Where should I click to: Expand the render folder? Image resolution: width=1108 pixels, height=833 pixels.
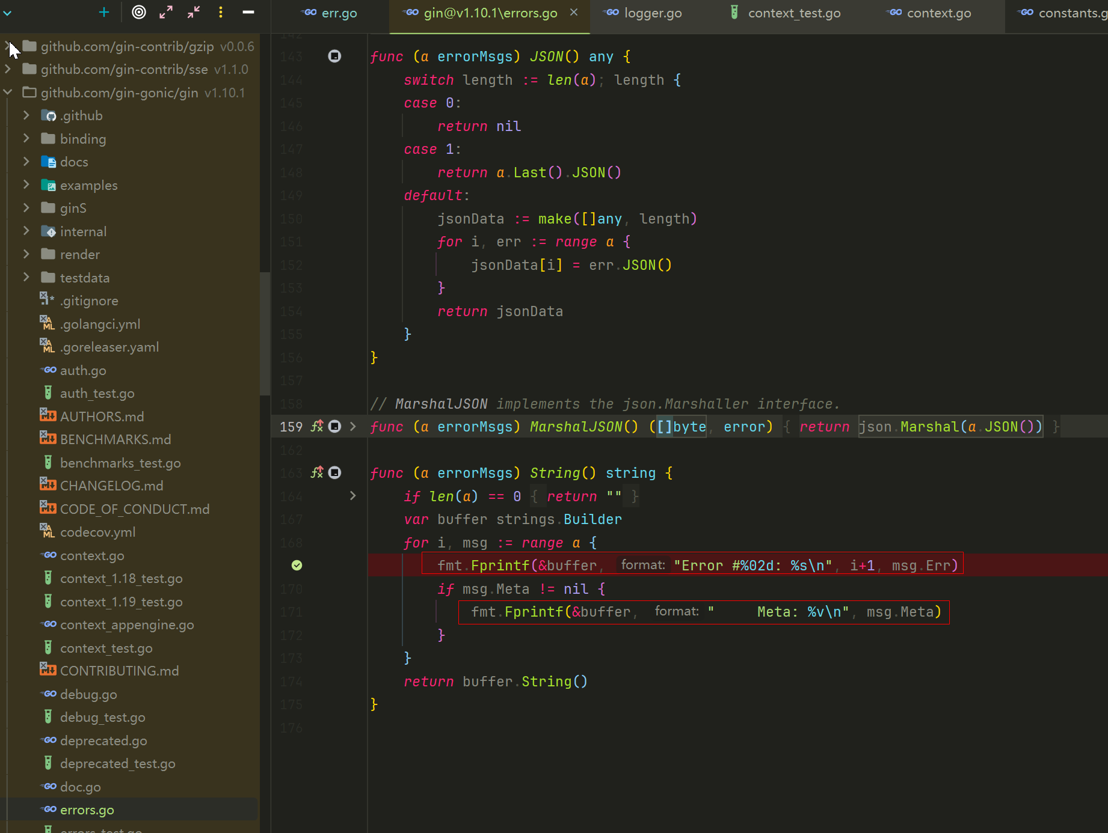(26, 254)
